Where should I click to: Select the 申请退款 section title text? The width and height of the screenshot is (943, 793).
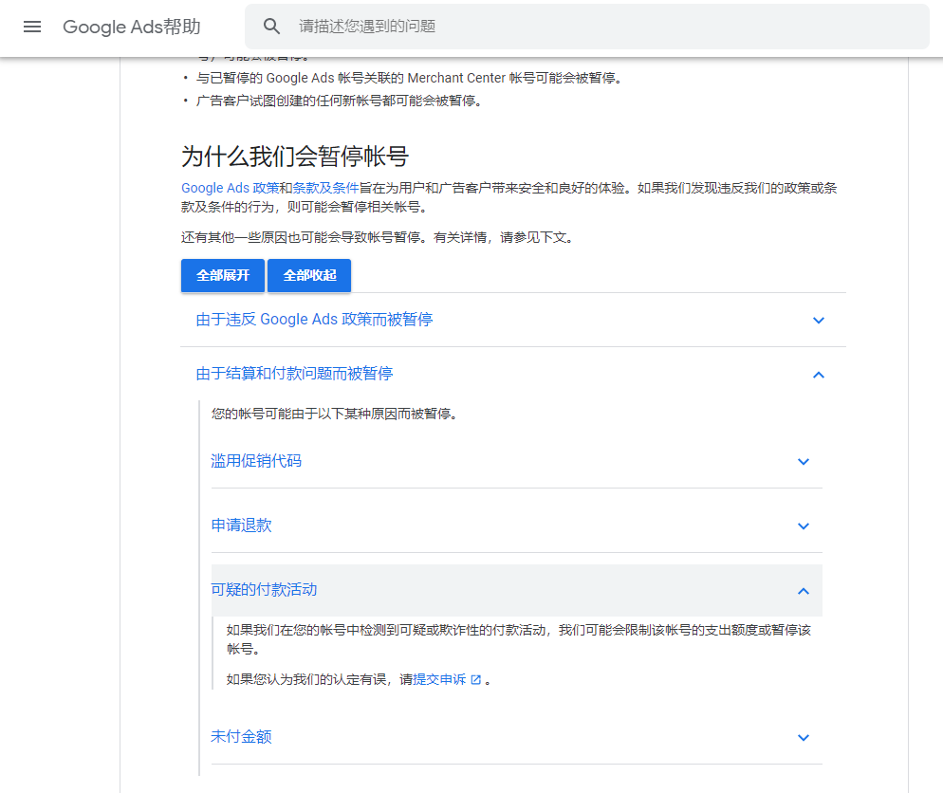coord(239,526)
